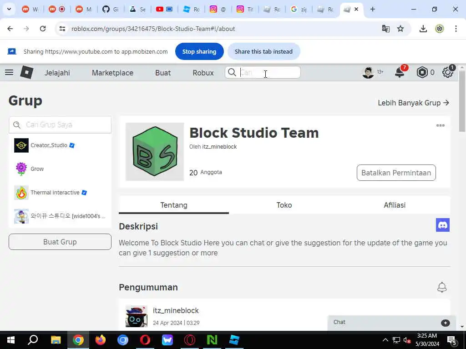Click the Chrome profile avatar icon
The width and height of the screenshot is (466, 349).
click(440, 29)
